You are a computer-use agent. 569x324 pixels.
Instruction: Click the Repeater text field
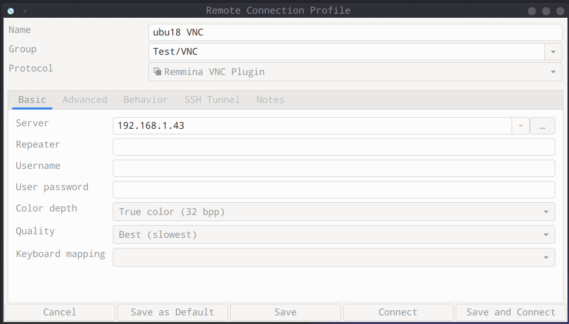pos(333,147)
